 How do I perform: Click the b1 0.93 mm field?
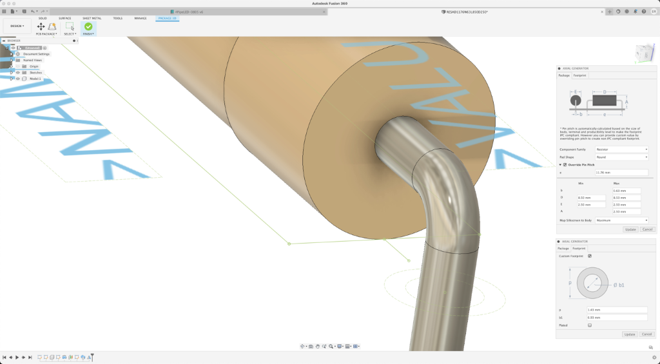pos(617,318)
